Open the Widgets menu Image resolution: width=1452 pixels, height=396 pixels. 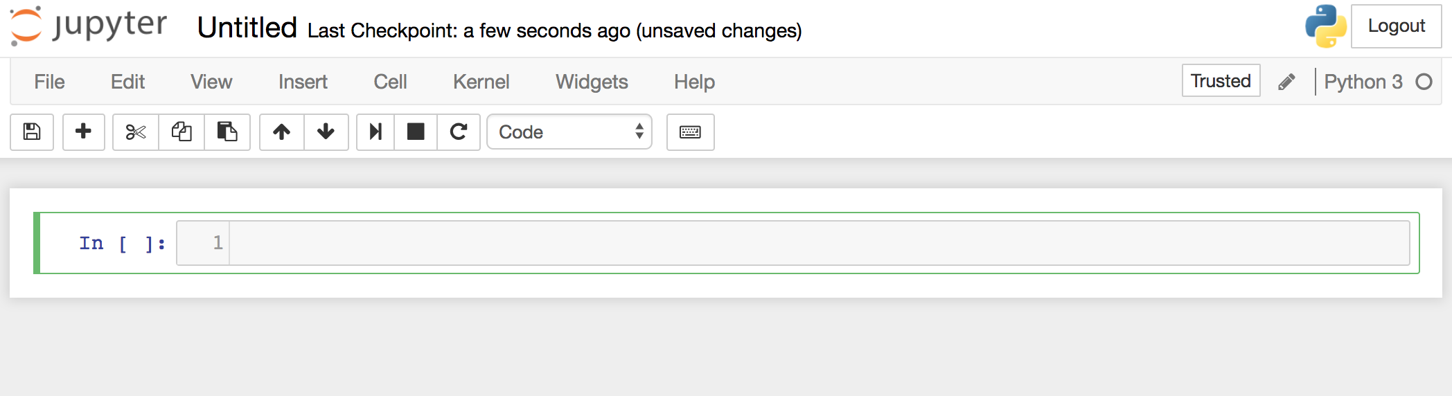tap(592, 82)
